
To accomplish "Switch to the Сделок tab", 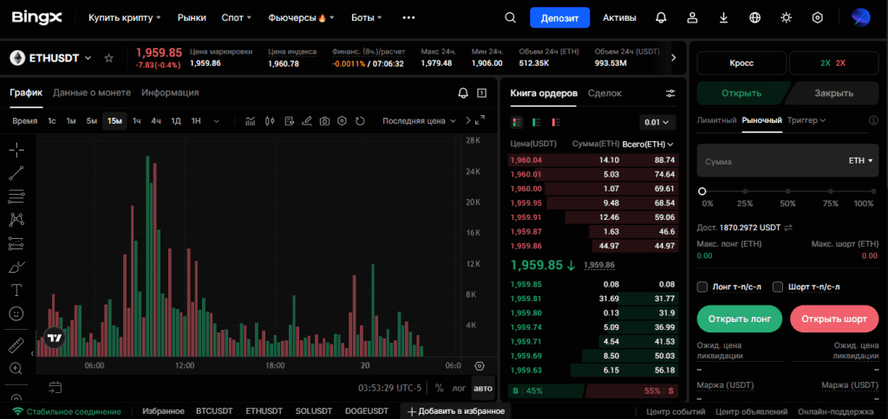I will (x=604, y=93).
